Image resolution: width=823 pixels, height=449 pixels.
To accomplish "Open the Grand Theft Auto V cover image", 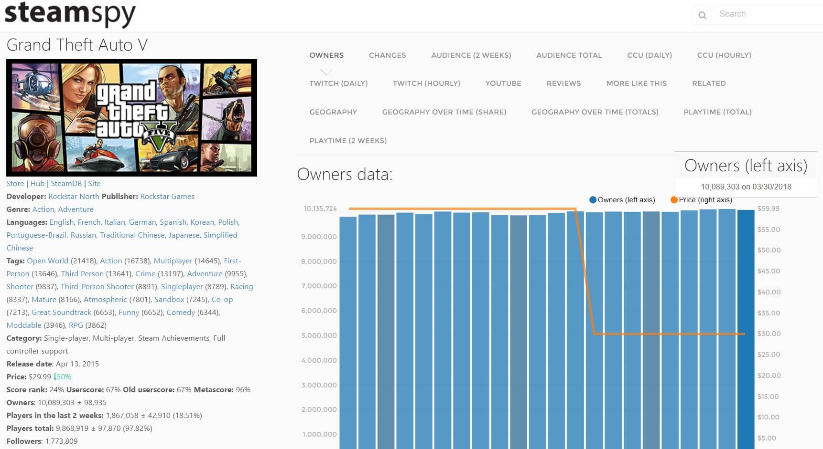I will pyautogui.click(x=131, y=118).
